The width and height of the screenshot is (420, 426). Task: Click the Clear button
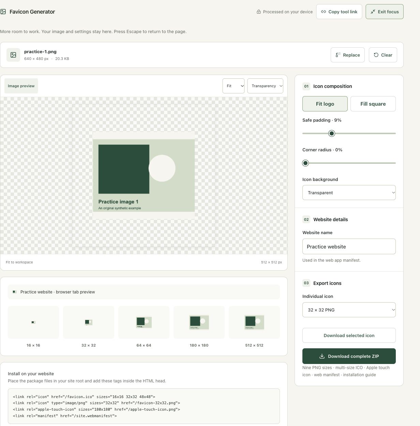383,55
